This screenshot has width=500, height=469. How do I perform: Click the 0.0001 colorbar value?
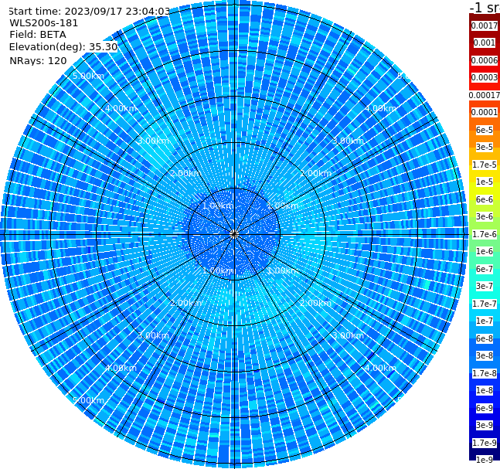(485, 112)
